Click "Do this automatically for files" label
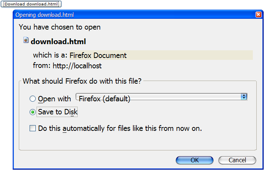The width and height of the screenshot is (264, 170). [120, 129]
